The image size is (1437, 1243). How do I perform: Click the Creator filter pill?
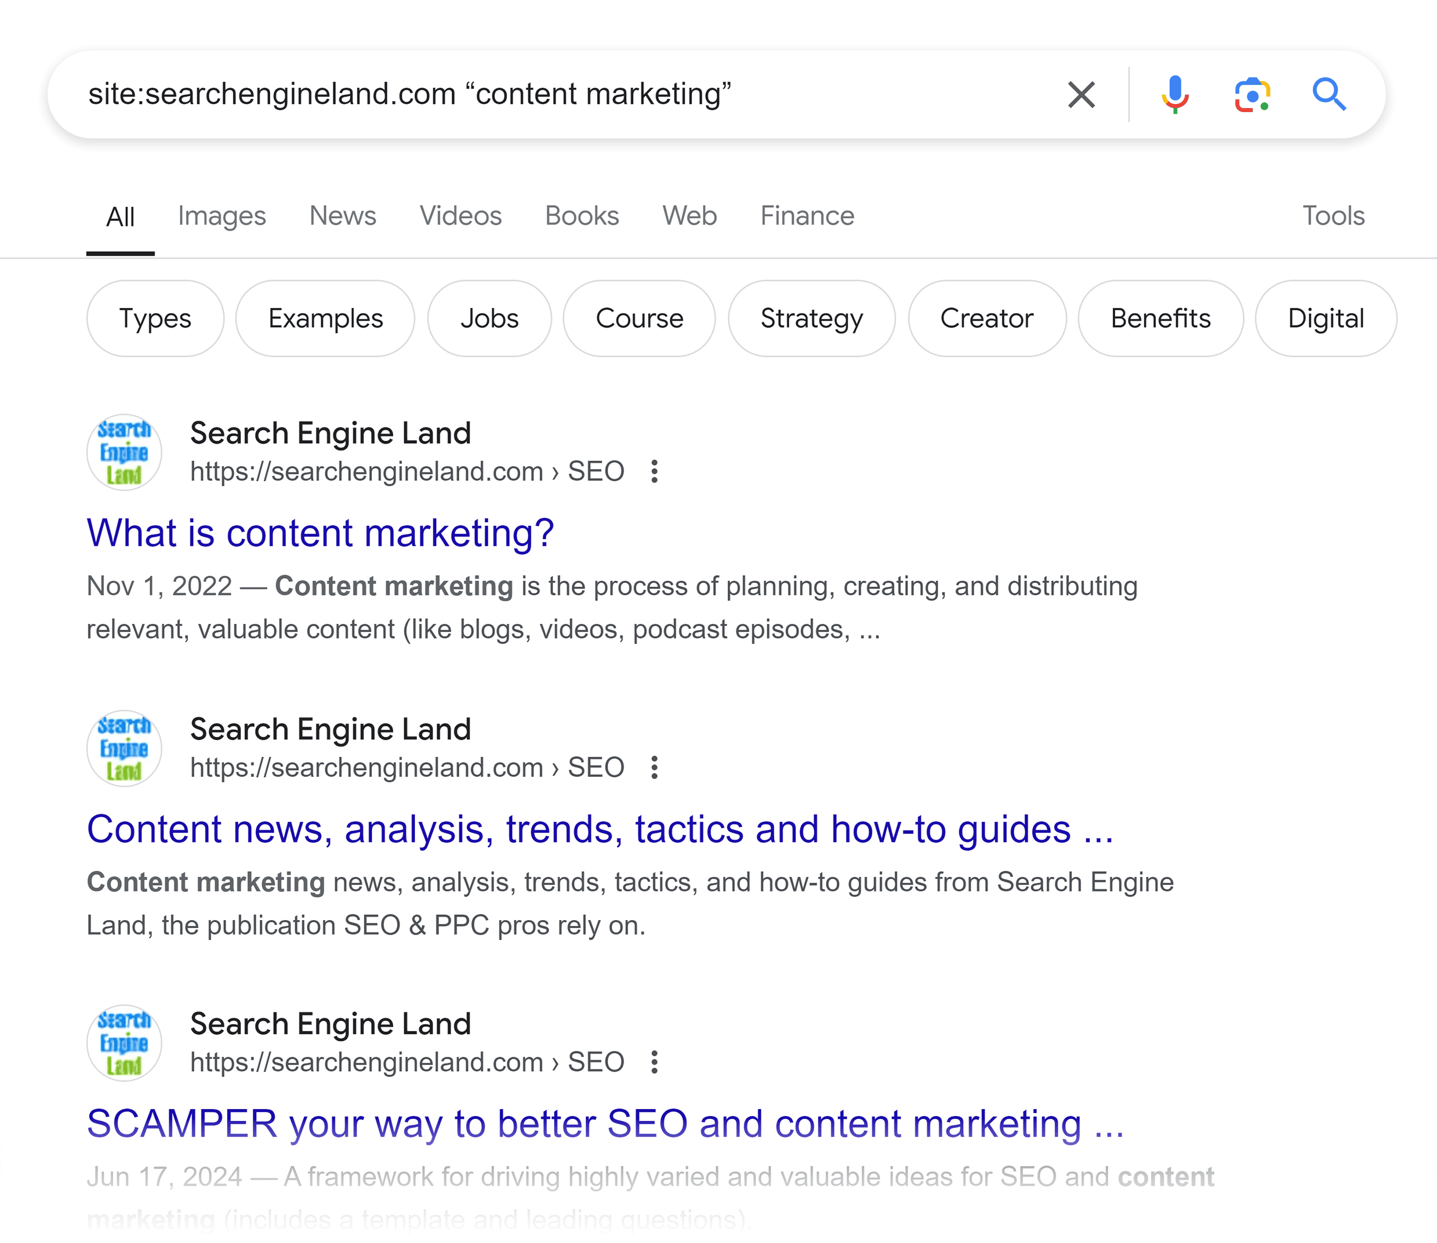(988, 320)
